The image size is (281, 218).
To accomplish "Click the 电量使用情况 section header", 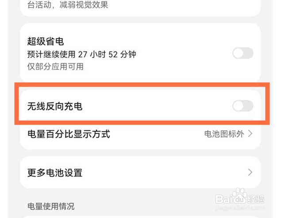I will 51,206.
